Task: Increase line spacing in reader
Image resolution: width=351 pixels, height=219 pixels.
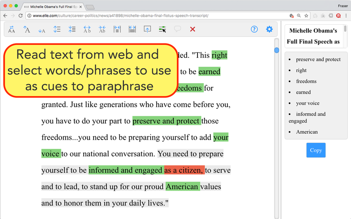Action: pos(57,29)
